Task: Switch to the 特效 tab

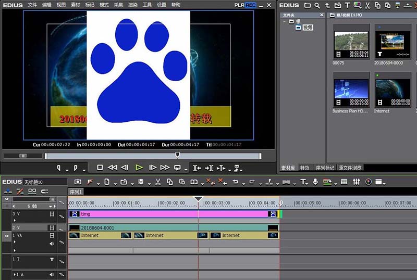Action: pyautogui.click(x=305, y=168)
